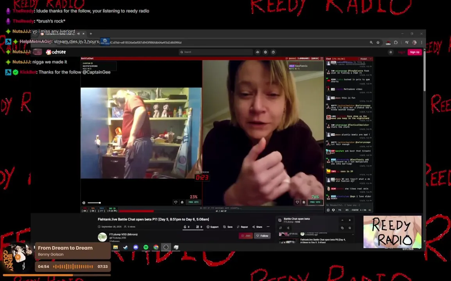The image size is (451, 281).
Task: Open the FTLdump VOD (Mirrors) channel link
Action: point(123,235)
